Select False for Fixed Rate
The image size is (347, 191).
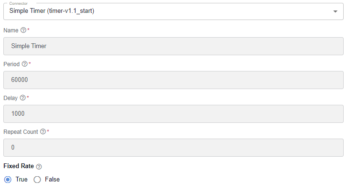pos(37,180)
